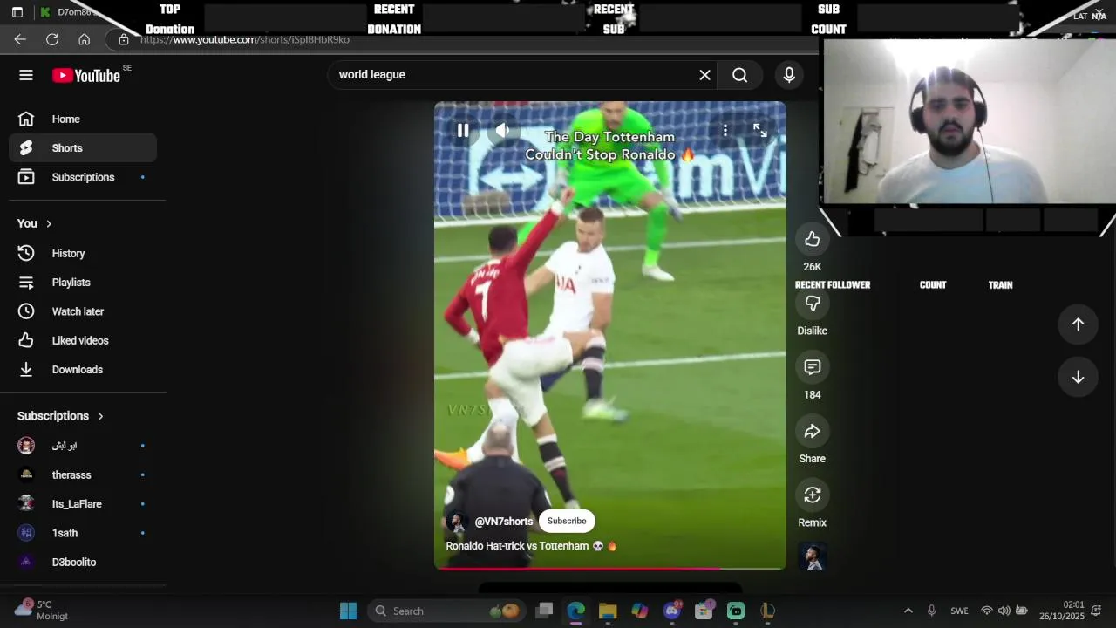Click the SWE language indicator
The height and width of the screenshot is (628, 1116).
coord(959,611)
